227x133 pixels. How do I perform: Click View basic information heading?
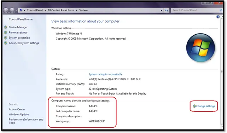coord(85,21)
